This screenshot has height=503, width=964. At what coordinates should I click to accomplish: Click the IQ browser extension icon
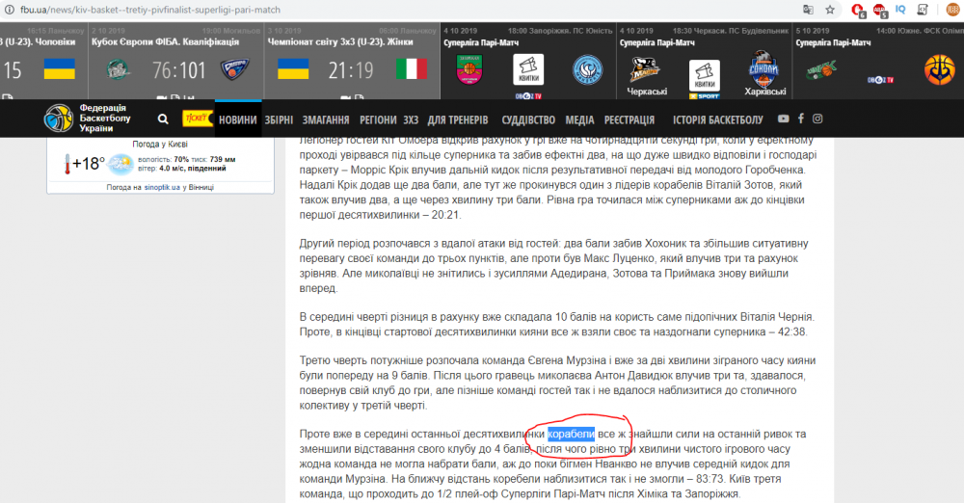pos(900,9)
